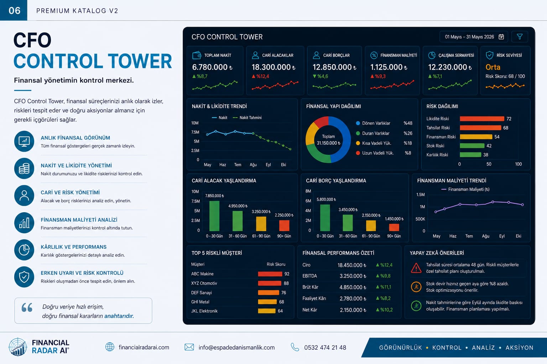
Task: Click the Risk Skoru column header
Action: (x=276, y=264)
